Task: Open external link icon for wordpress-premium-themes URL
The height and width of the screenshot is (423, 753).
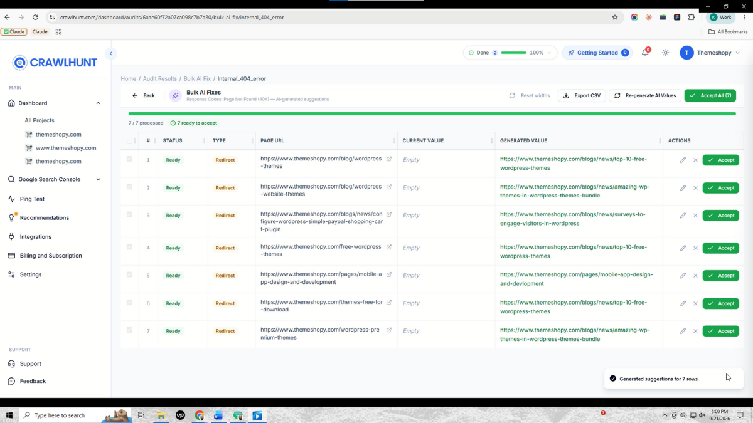Action: [389, 330]
